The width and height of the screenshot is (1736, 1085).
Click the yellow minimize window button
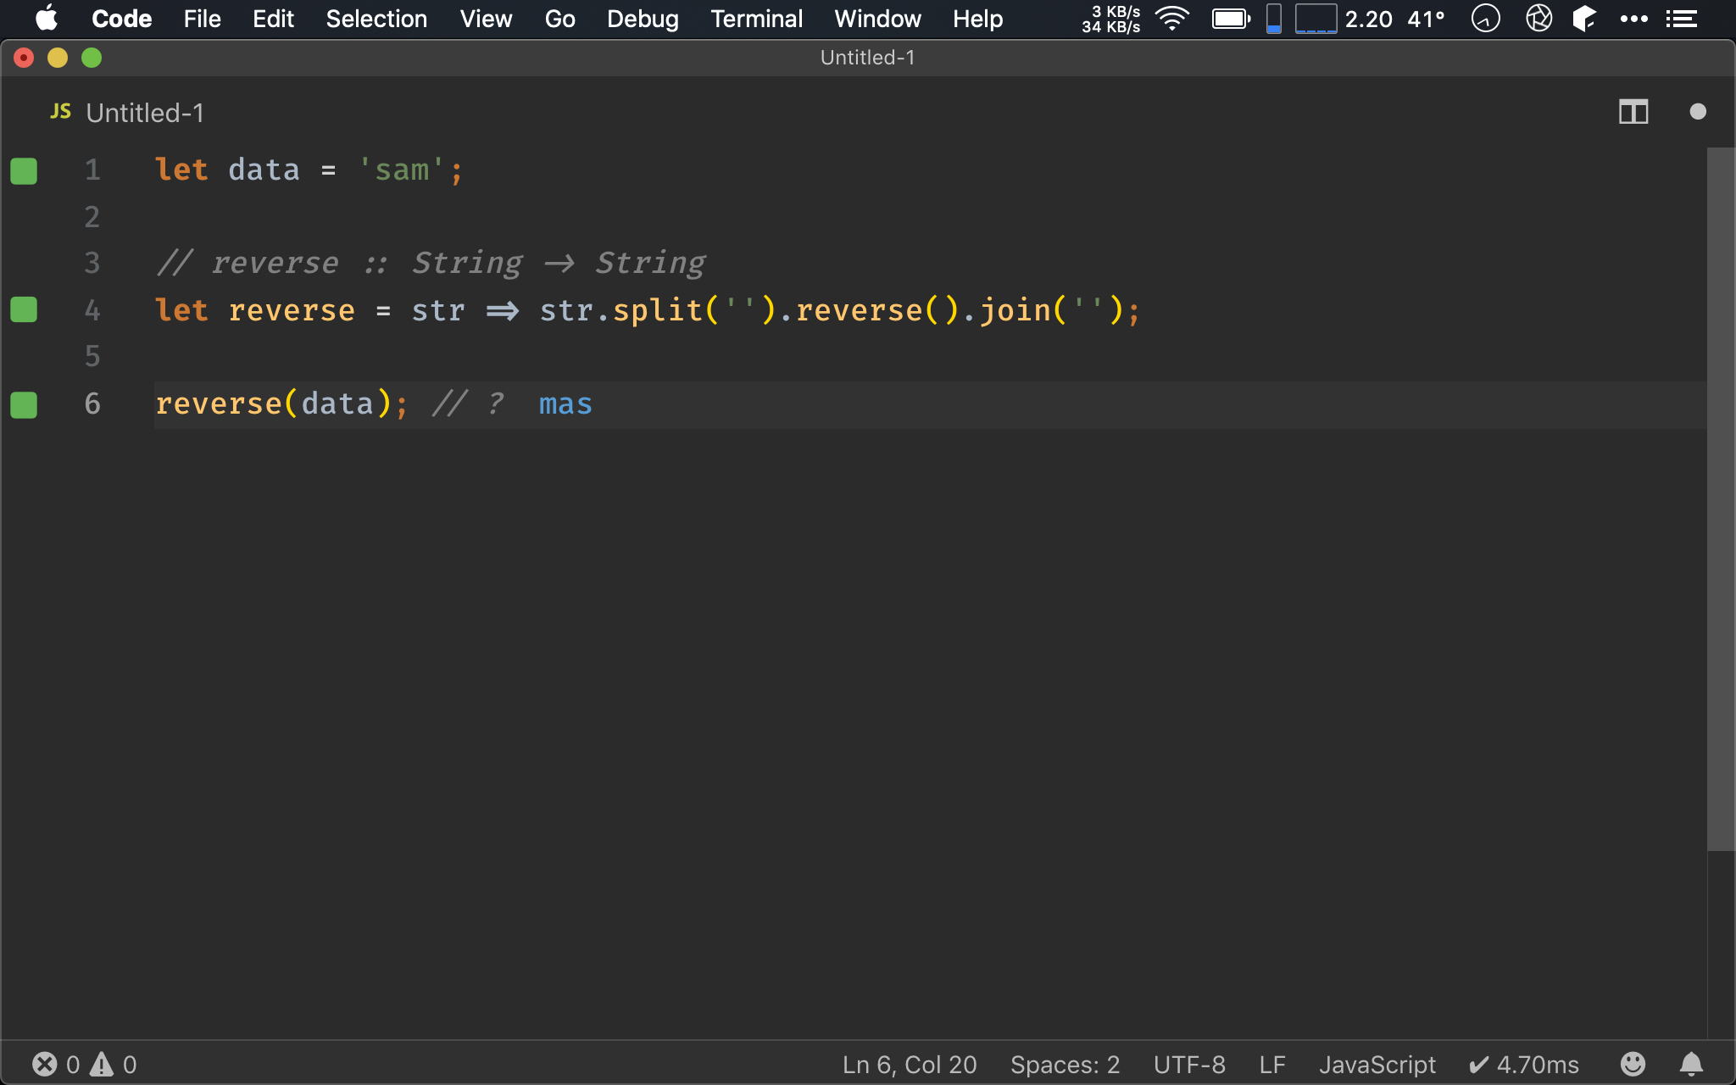(58, 58)
